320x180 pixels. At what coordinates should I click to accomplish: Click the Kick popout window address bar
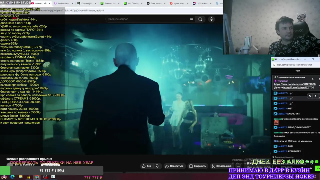295,65
